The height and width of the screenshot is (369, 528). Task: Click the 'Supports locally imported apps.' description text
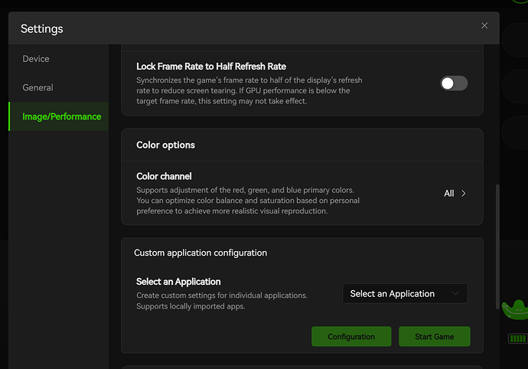click(x=191, y=306)
